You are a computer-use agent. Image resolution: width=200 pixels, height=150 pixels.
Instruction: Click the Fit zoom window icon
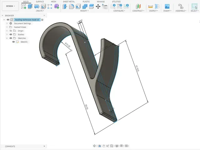pyautogui.click(x=112, y=146)
